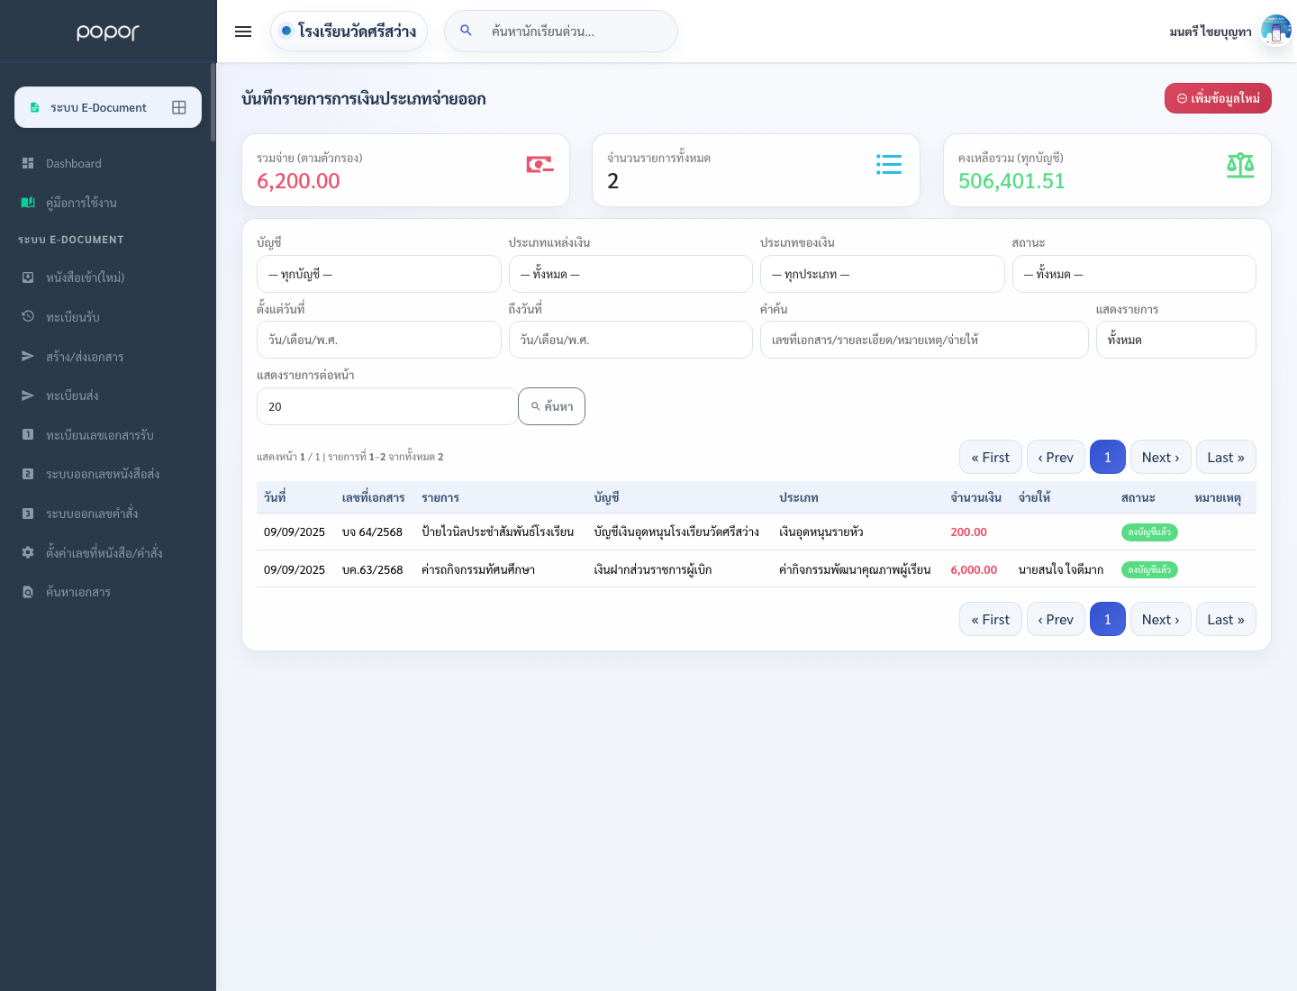Click the ค่ารถกิจกรรมทัศนศึกษา row text
Image resolution: width=1297 pixels, height=991 pixels.
point(478,569)
